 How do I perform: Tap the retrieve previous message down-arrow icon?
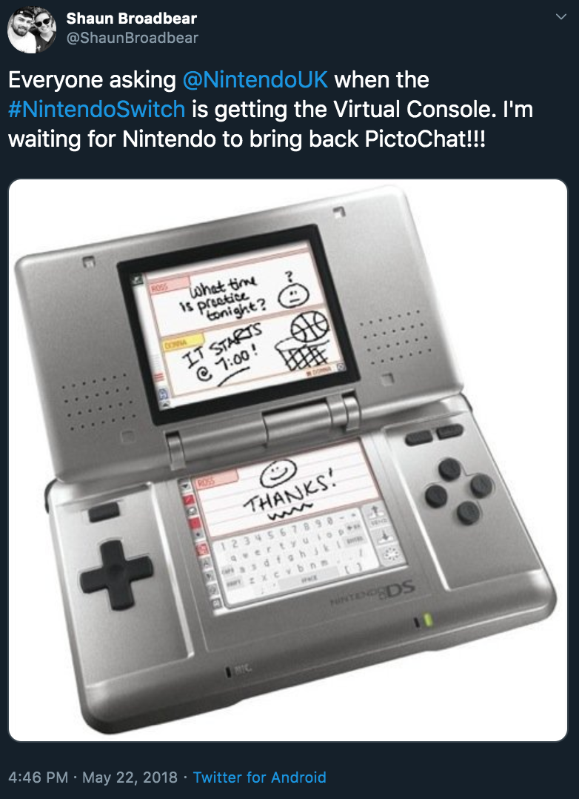tap(384, 535)
